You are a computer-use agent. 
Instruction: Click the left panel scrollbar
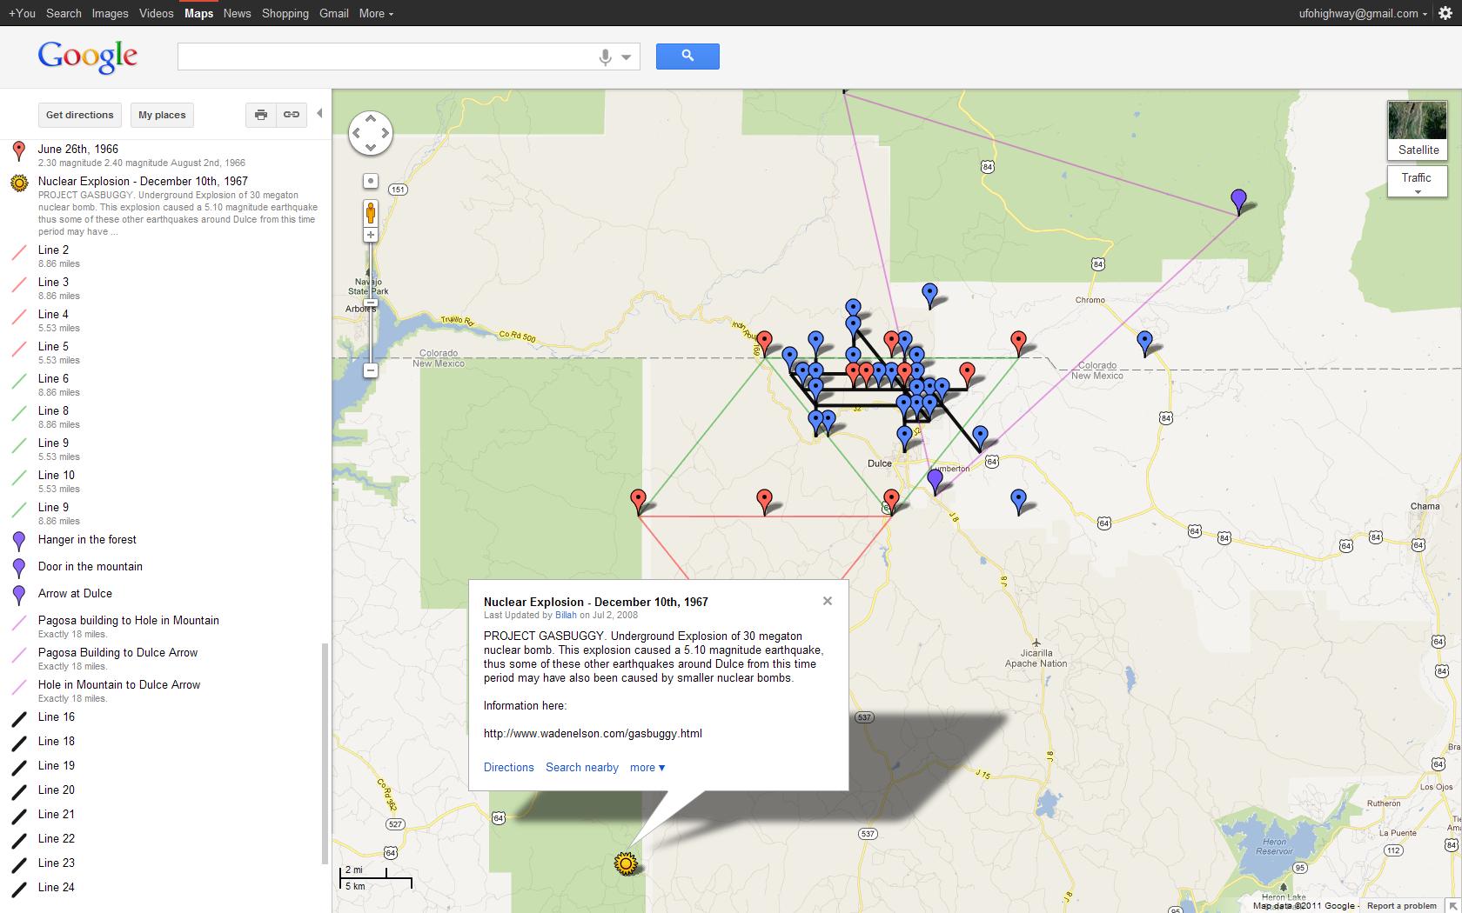click(325, 753)
